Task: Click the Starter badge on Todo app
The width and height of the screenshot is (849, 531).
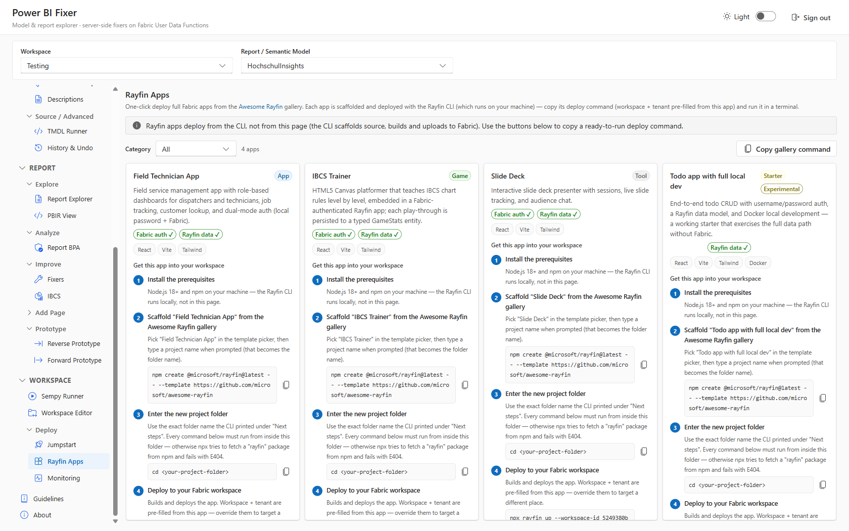Action: pyautogui.click(x=773, y=176)
